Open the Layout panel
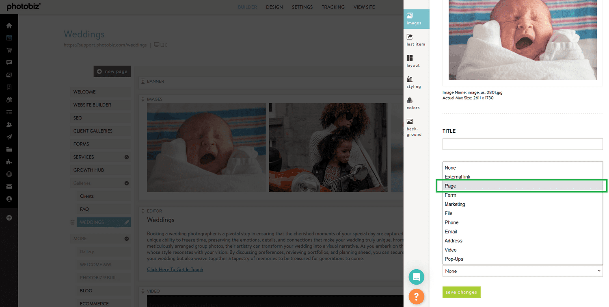This screenshot has height=307, width=609. [412, 61]
